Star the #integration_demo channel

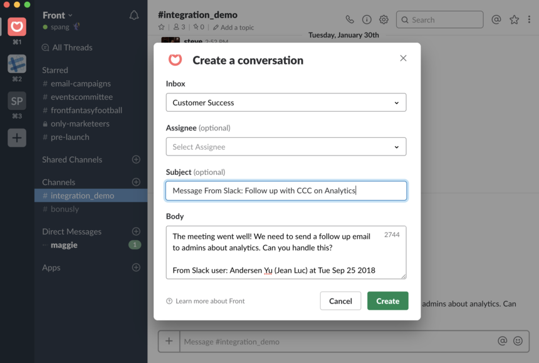pos(161,27)
